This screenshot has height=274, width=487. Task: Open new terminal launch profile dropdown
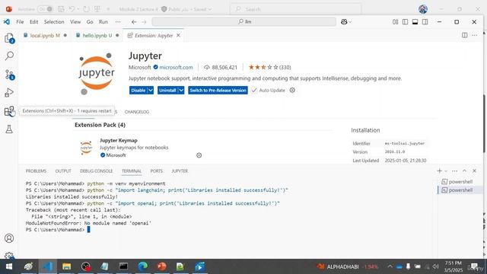click(x=446, y=170)
